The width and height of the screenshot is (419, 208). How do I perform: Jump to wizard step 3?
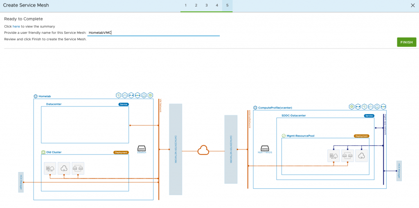pyautogui.click(x=206, y=5)
